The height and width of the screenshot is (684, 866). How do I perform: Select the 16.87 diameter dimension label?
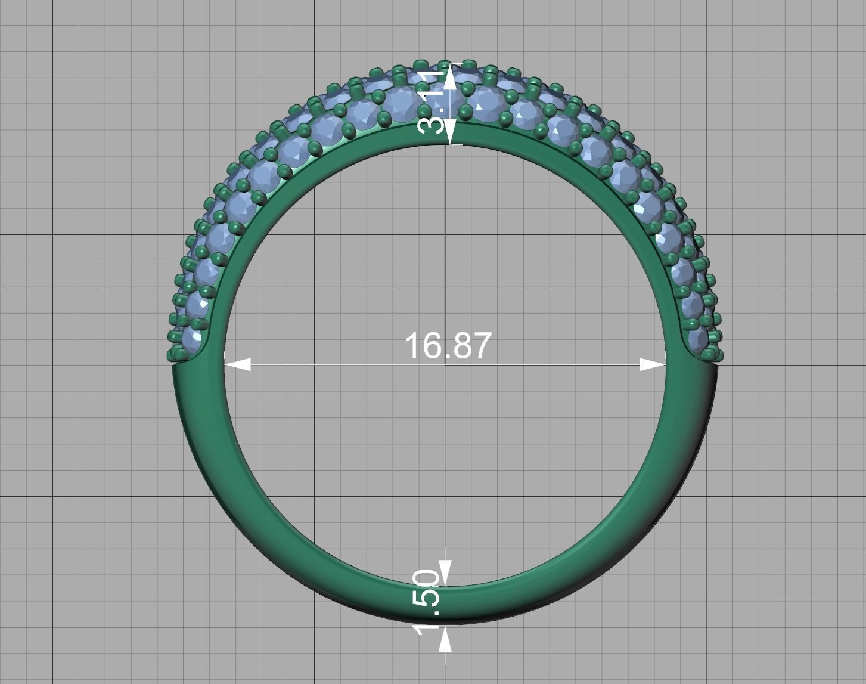tap(446, 345)
